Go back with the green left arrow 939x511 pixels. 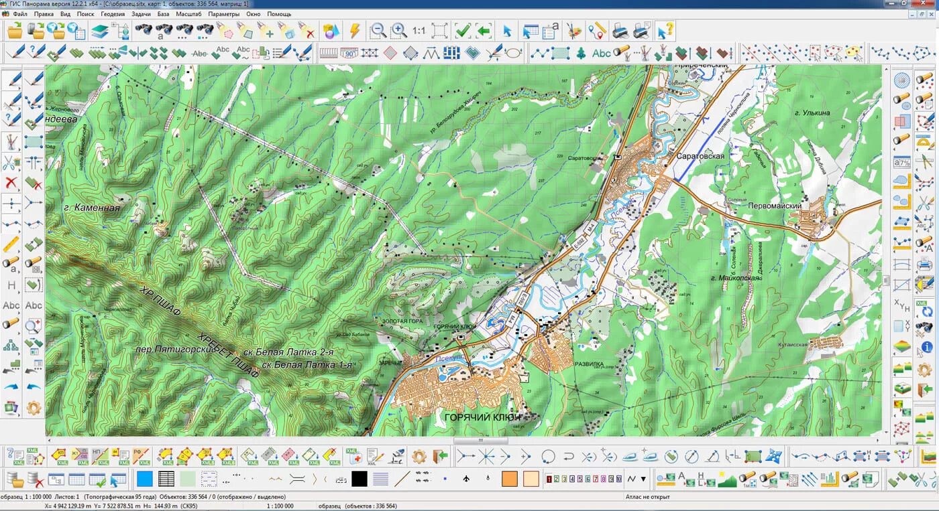click(x=484, y=31)
